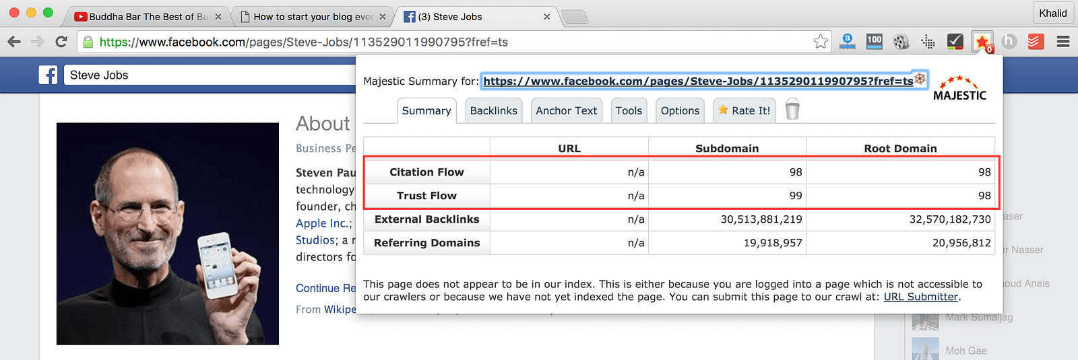The width and height of the screenshot is (1078, 360).
Task: Close the Steve Jobs Facebook tab
Action: [x=546, y=17]
